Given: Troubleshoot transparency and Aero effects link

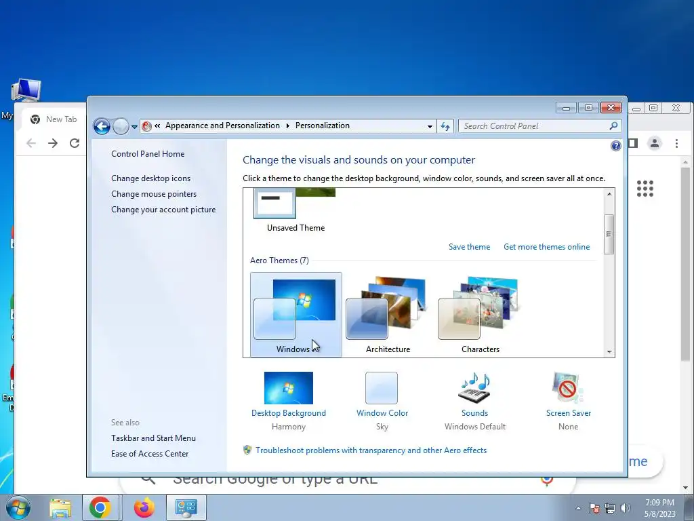Looking at the screenshot, I should 371,450.
